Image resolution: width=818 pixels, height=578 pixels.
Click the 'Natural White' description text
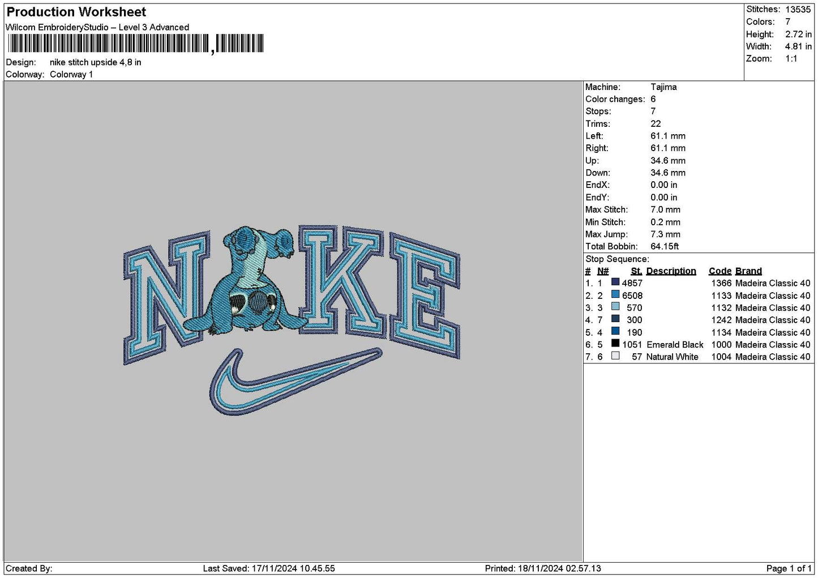pyautogui.click(x=673, y=357)
